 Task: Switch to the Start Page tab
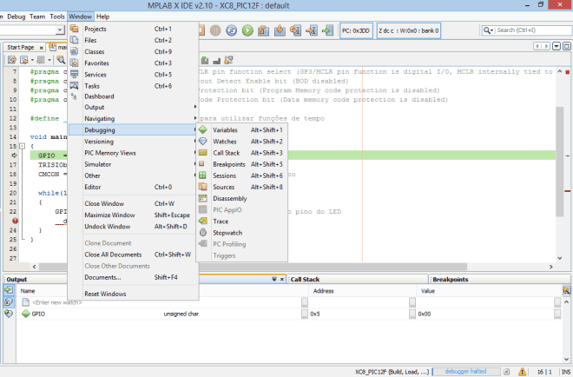click(21, 47)
